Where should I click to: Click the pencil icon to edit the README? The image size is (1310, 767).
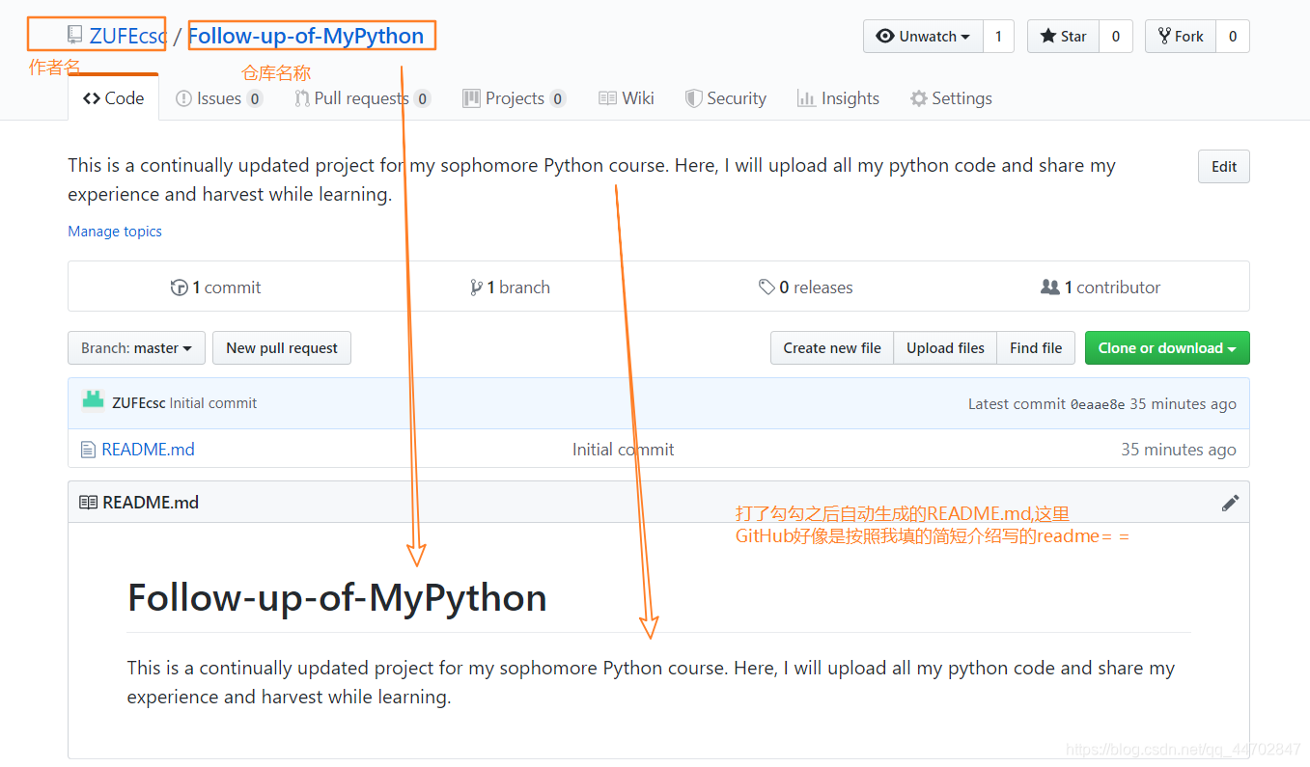pyautogui.click(x=1230, y=503)
